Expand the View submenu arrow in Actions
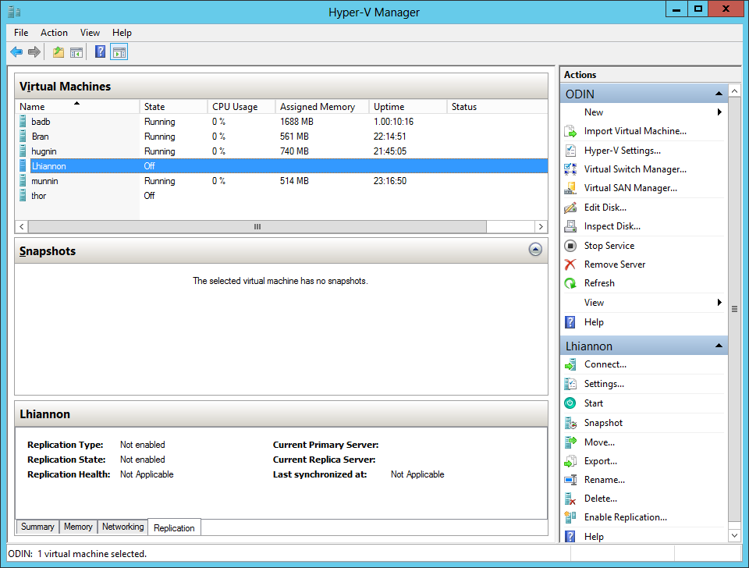749x568 pixels. tap(719, 303)
